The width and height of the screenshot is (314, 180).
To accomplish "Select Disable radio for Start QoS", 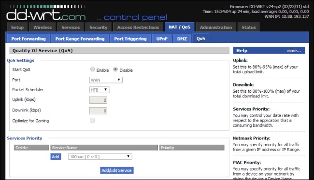I will pyautogui.click(x=115, y=69).
